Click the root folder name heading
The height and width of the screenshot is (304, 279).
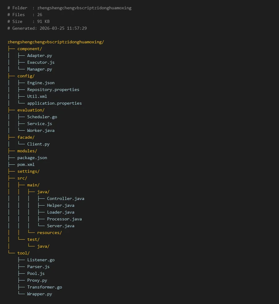[56, 42]
